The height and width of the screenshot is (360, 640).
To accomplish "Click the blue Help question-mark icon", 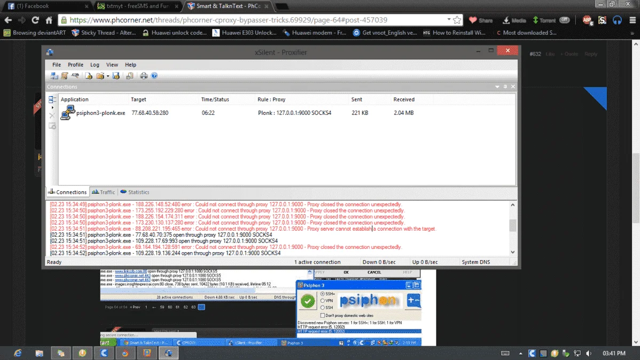I will (154, 76).
